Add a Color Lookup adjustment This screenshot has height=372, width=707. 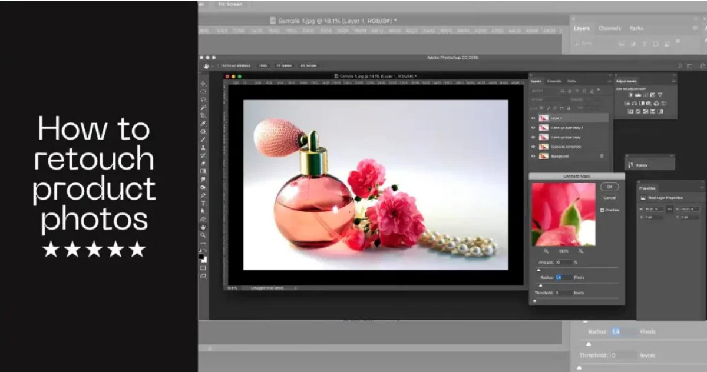(x=663, y=103)
